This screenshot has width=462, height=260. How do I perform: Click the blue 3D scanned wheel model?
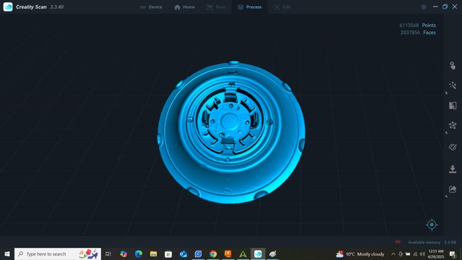point(232,132)
